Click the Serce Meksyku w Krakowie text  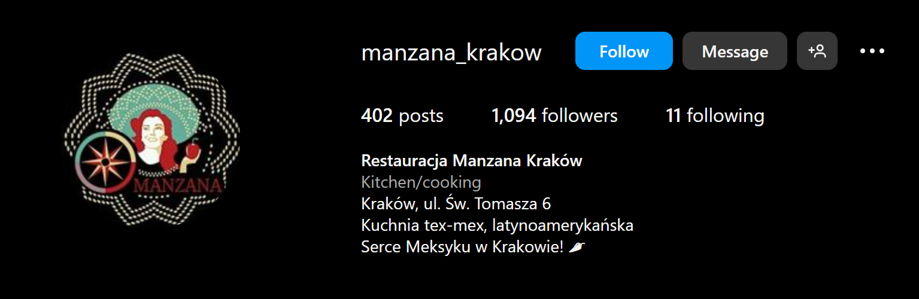click(x=462, y=247)
